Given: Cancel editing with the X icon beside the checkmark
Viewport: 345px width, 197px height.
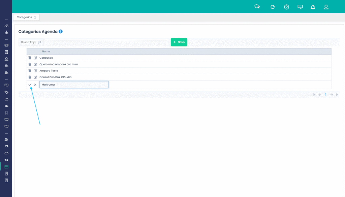Looking at the screenshot, I should (x=35, y=85).
